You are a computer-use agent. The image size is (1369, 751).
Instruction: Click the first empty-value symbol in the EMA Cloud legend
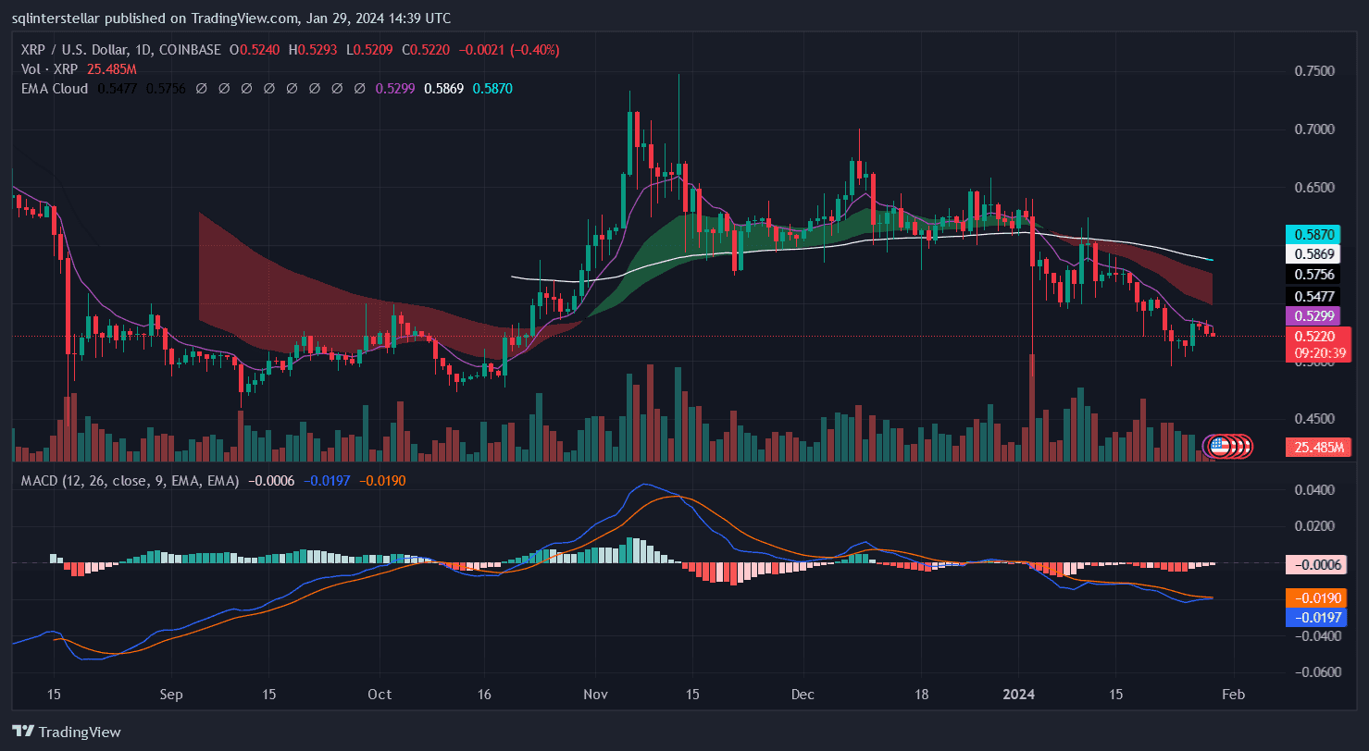(x=201, y=89)
